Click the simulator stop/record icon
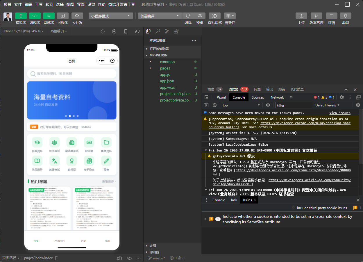 point(114,31)
